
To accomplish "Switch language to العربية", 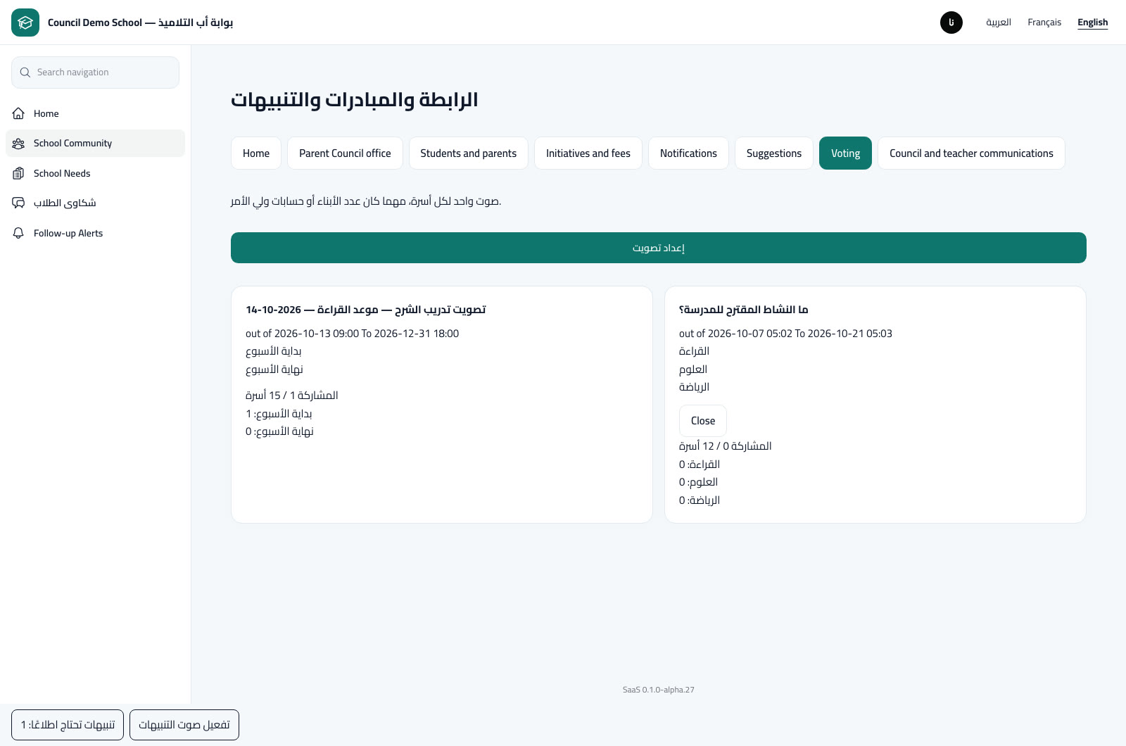I will point(999,23).
